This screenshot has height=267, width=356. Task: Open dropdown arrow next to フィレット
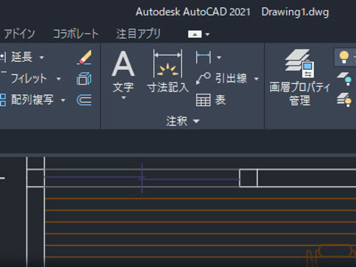click(59, 79)
